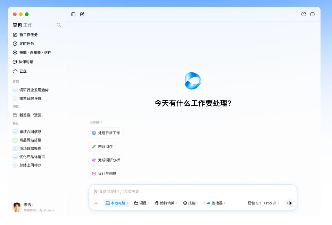Click the voice input waveform icon
332x225 pixels.
(x=290, y=203)
